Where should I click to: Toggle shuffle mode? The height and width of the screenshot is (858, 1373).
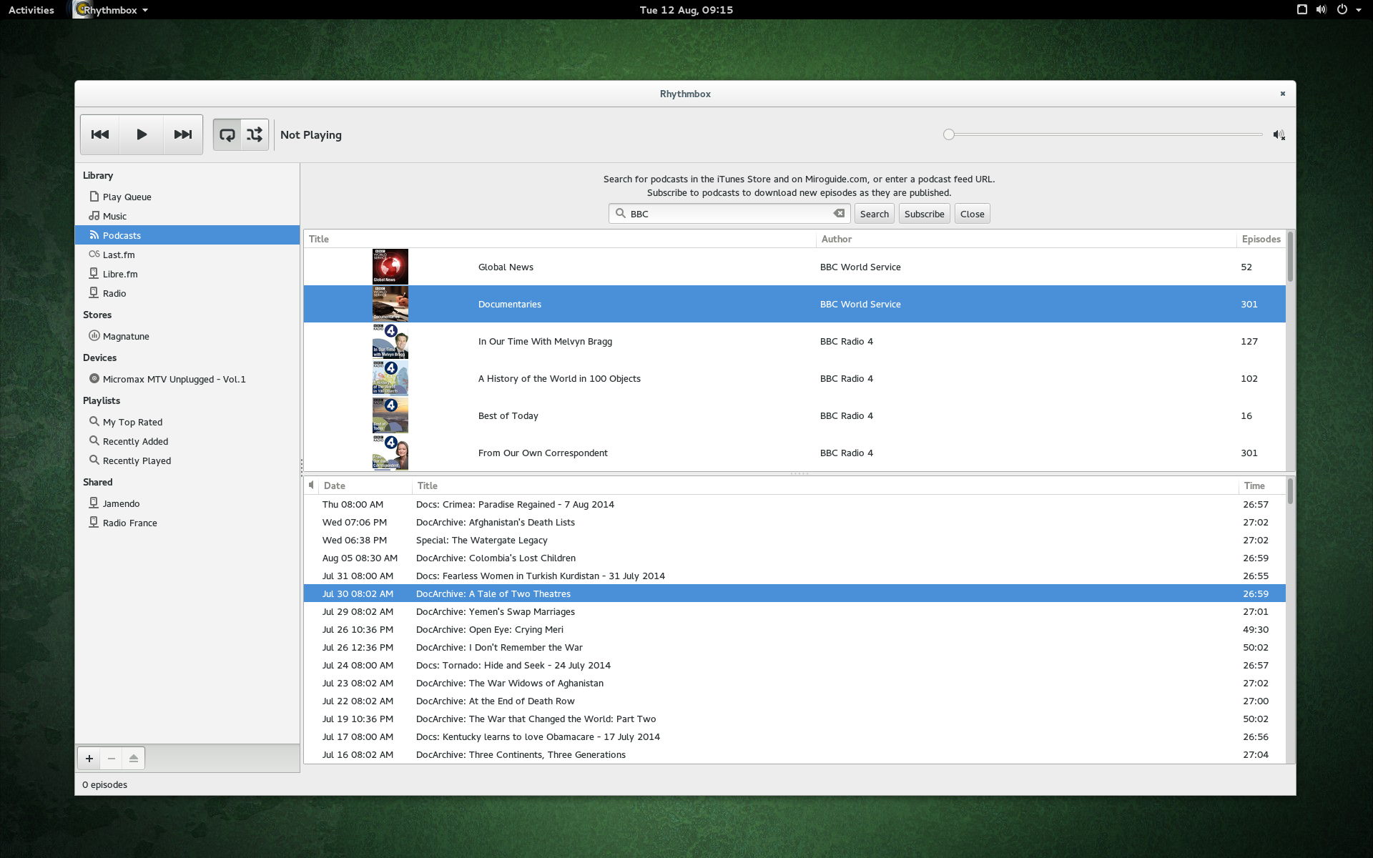click(255, 134)
